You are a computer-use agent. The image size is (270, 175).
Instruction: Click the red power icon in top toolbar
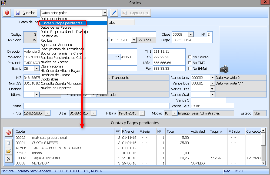click(7, 13)
